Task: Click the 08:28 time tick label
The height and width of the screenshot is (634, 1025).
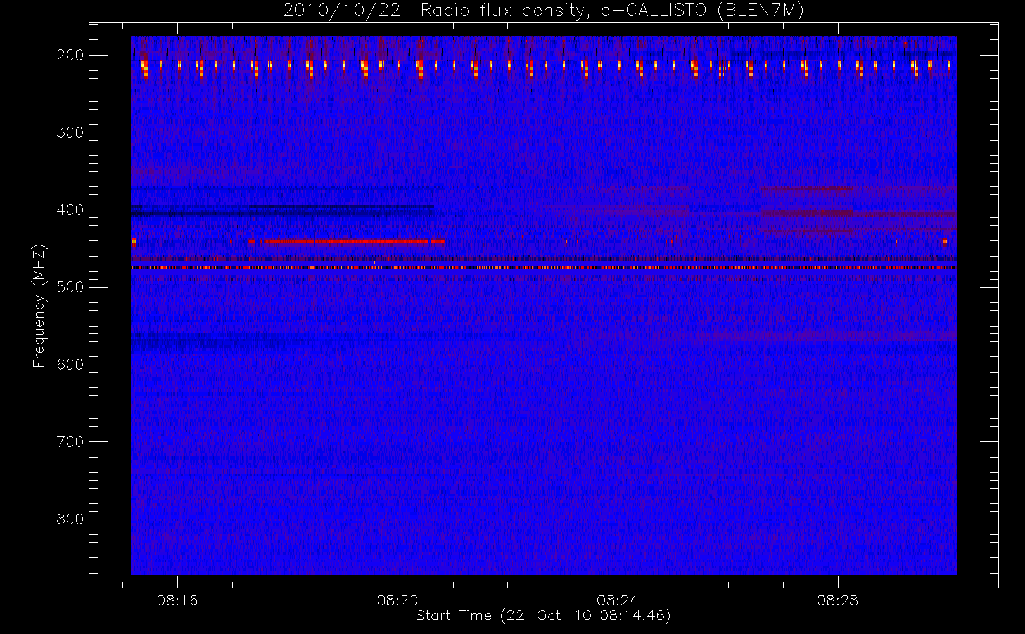Action: pos(837,600)
